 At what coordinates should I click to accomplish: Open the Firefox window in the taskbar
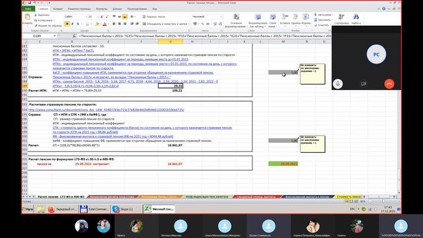[62, 209]
